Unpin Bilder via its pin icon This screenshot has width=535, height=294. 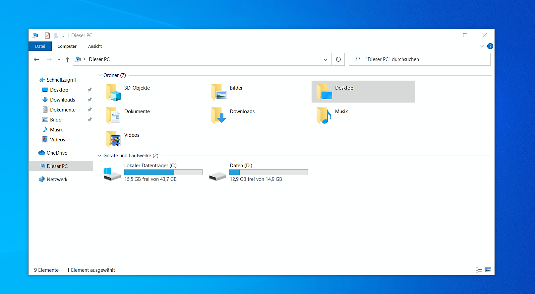point(89,120)
